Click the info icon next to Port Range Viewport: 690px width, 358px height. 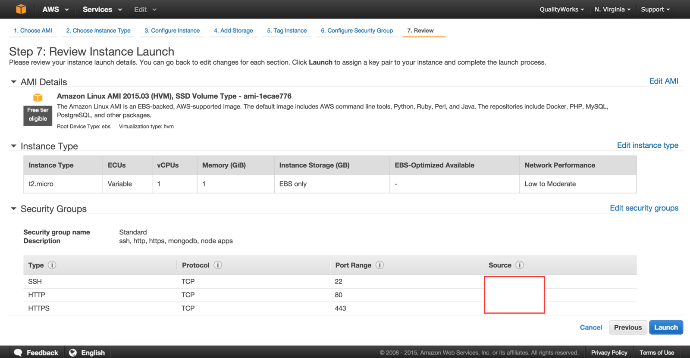[x=379, y=265]
